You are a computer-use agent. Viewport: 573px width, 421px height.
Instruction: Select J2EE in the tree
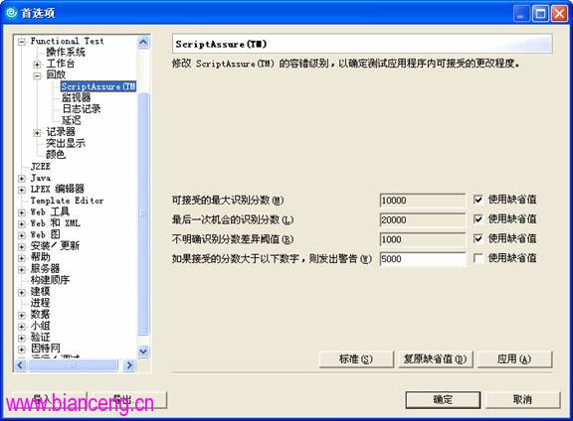(x=41, y=167)
